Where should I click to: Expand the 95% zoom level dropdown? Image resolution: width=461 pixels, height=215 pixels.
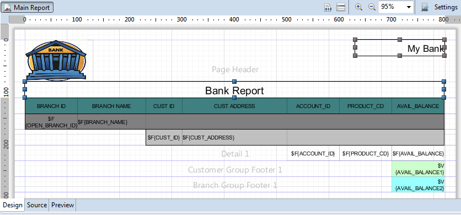[409, 7]
